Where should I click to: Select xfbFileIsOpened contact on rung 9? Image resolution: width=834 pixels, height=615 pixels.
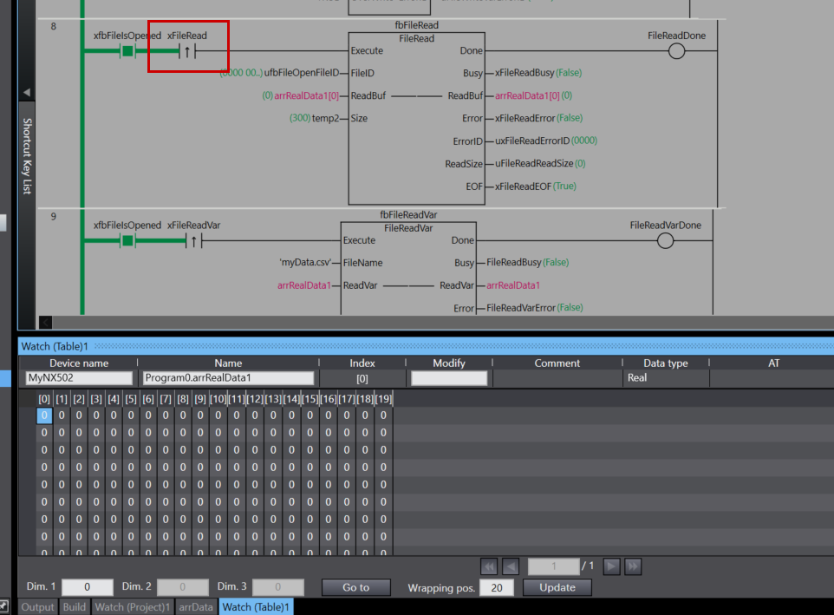point(127,241)
